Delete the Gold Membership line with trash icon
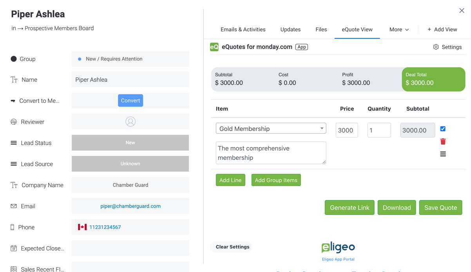The image size is (471, 272). point(443,141)
